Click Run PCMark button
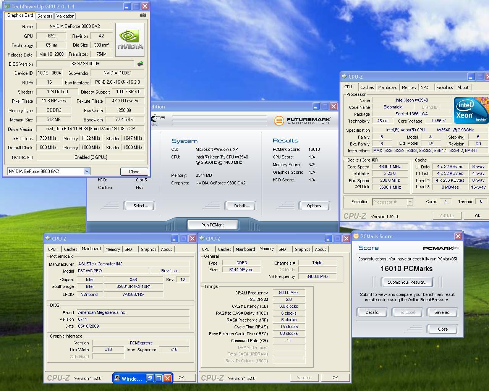 [212, 225]
